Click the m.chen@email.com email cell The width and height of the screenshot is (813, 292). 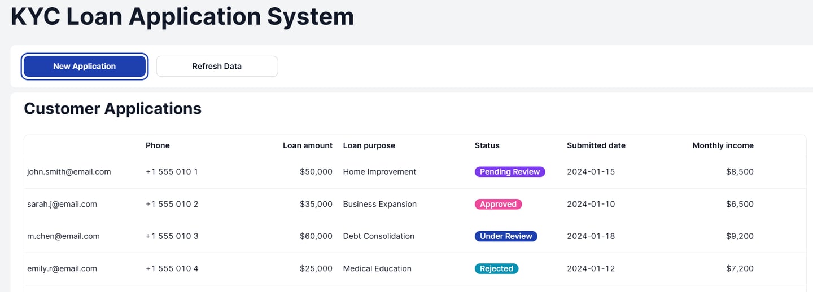(63, 237)
